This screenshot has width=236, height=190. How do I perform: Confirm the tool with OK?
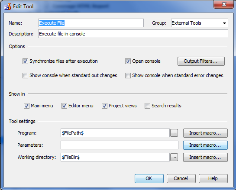149,178
